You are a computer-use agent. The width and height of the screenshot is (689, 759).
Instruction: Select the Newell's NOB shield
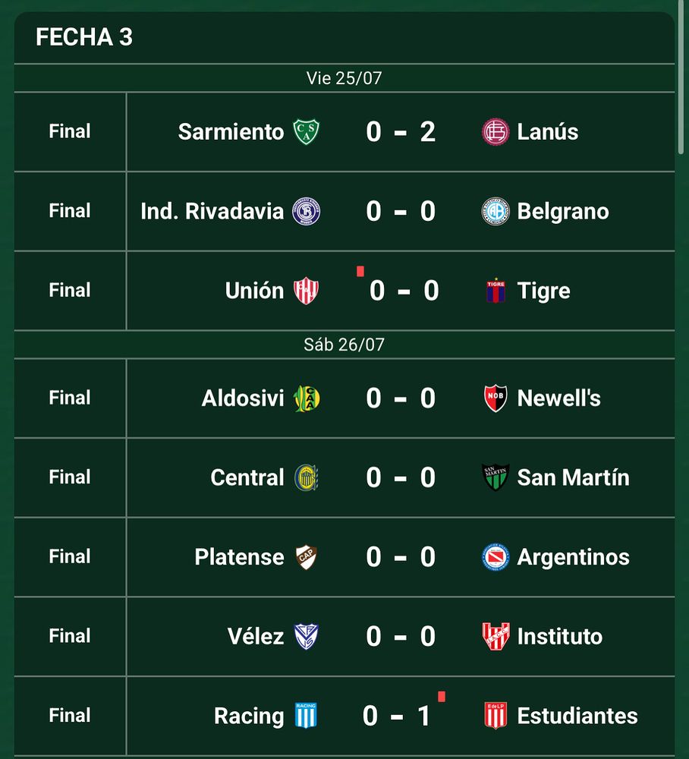(x=496, y=398)
